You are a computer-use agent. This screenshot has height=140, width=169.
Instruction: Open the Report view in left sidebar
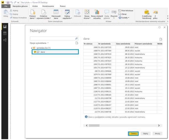point(5,27)
